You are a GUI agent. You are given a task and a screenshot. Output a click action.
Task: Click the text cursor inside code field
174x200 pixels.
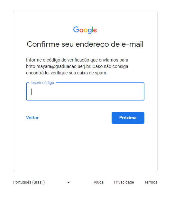(31, 91)
